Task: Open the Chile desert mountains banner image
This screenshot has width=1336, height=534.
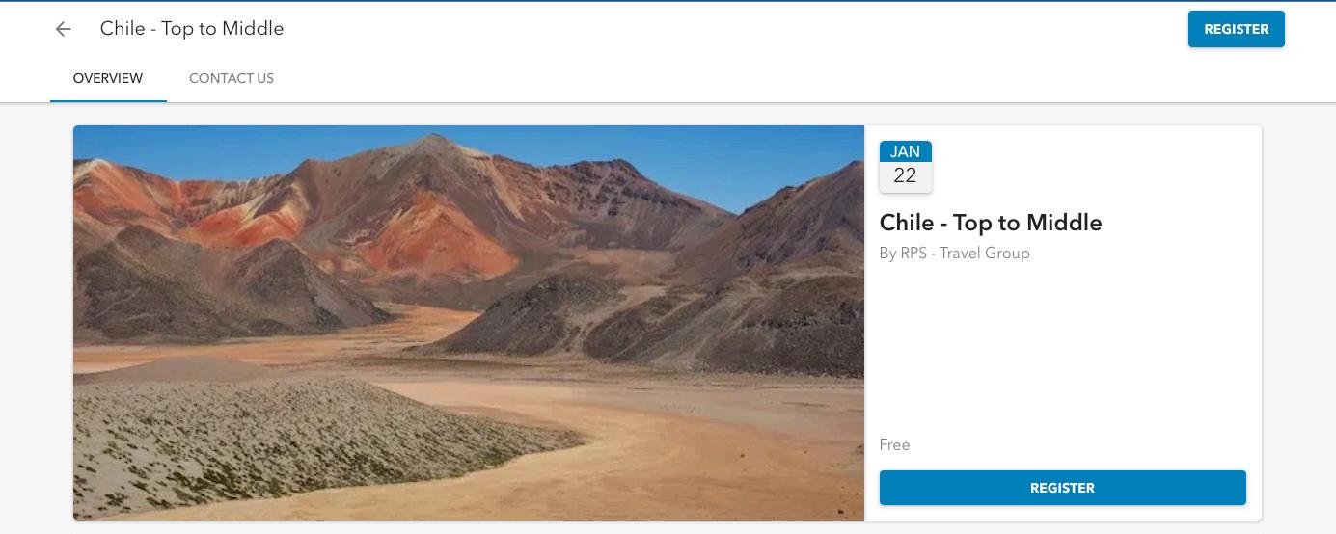Action: (x=469, y=323)
